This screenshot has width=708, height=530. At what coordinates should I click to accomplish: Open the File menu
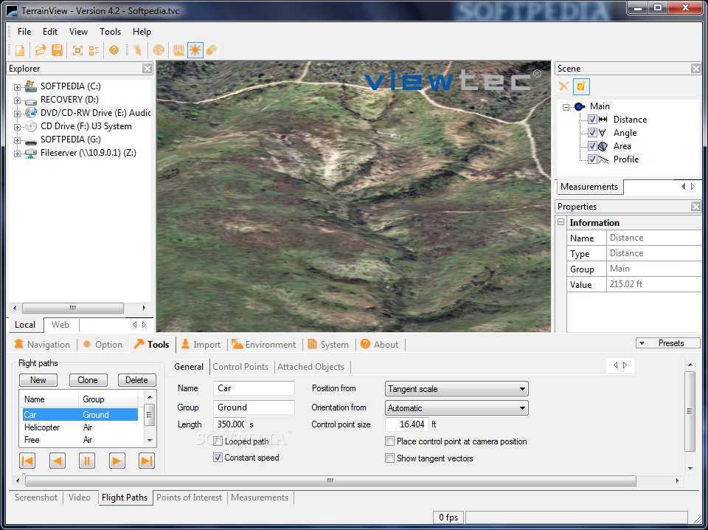point(24,32)
